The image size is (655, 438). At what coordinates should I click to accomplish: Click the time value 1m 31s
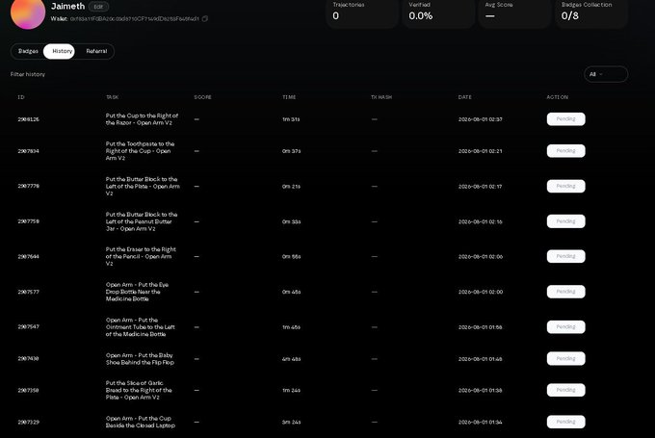pos(291,119)
